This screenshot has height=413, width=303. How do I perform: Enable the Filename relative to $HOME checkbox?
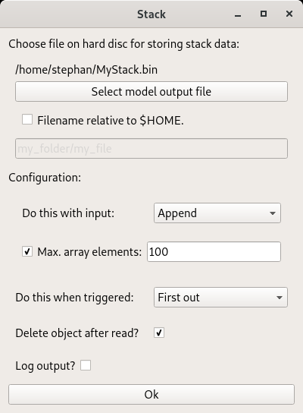[27, 120]
